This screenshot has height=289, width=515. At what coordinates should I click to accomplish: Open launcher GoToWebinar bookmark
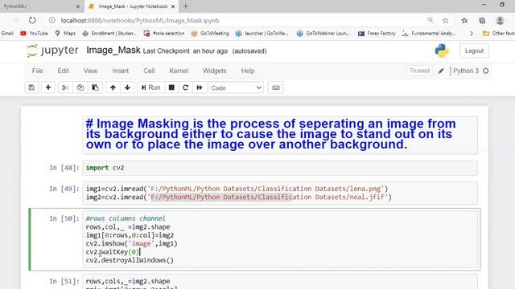pos(262,34)
